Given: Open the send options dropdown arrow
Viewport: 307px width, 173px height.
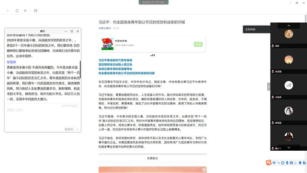Looking at the screenshot, I should coord(77,129).
